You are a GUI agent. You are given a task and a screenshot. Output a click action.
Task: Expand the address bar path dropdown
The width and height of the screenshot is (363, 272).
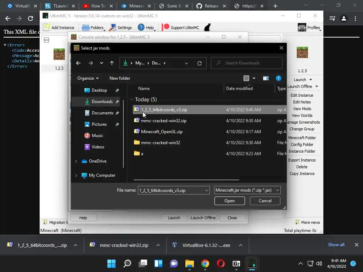186,63
